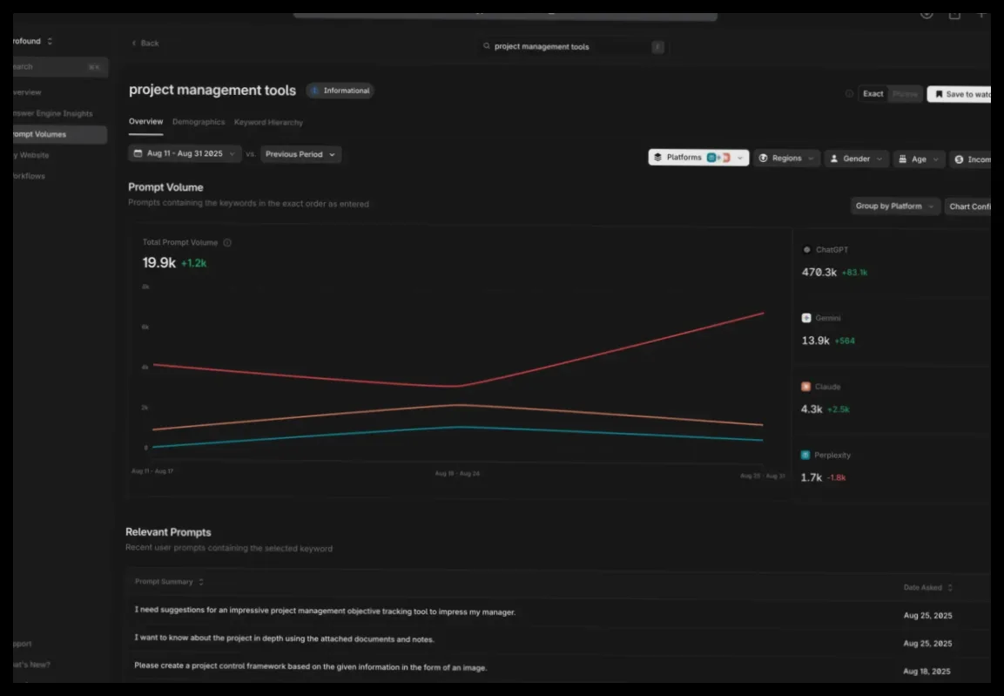The image size is (1004, 696).
Task: Expand the Gender filter dropdown
Action: click(856, 159)
